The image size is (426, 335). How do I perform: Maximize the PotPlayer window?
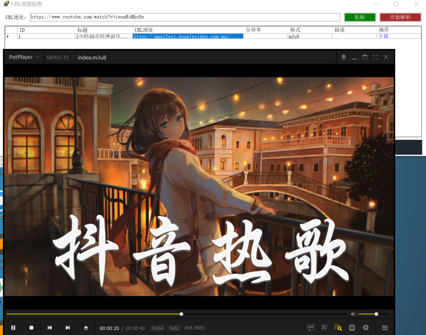tap(365, 57)
